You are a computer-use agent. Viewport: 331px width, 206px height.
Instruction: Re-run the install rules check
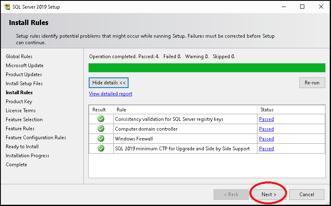312,83
